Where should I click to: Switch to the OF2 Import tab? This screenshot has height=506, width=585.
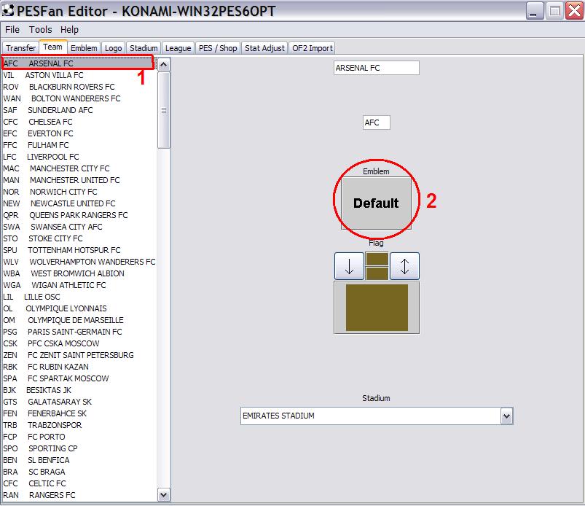313,48
